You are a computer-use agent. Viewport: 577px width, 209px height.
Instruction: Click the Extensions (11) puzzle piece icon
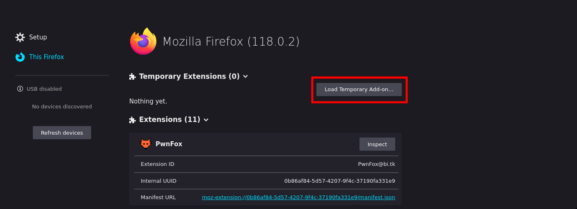pyautogui.click(x=133, y=120)
